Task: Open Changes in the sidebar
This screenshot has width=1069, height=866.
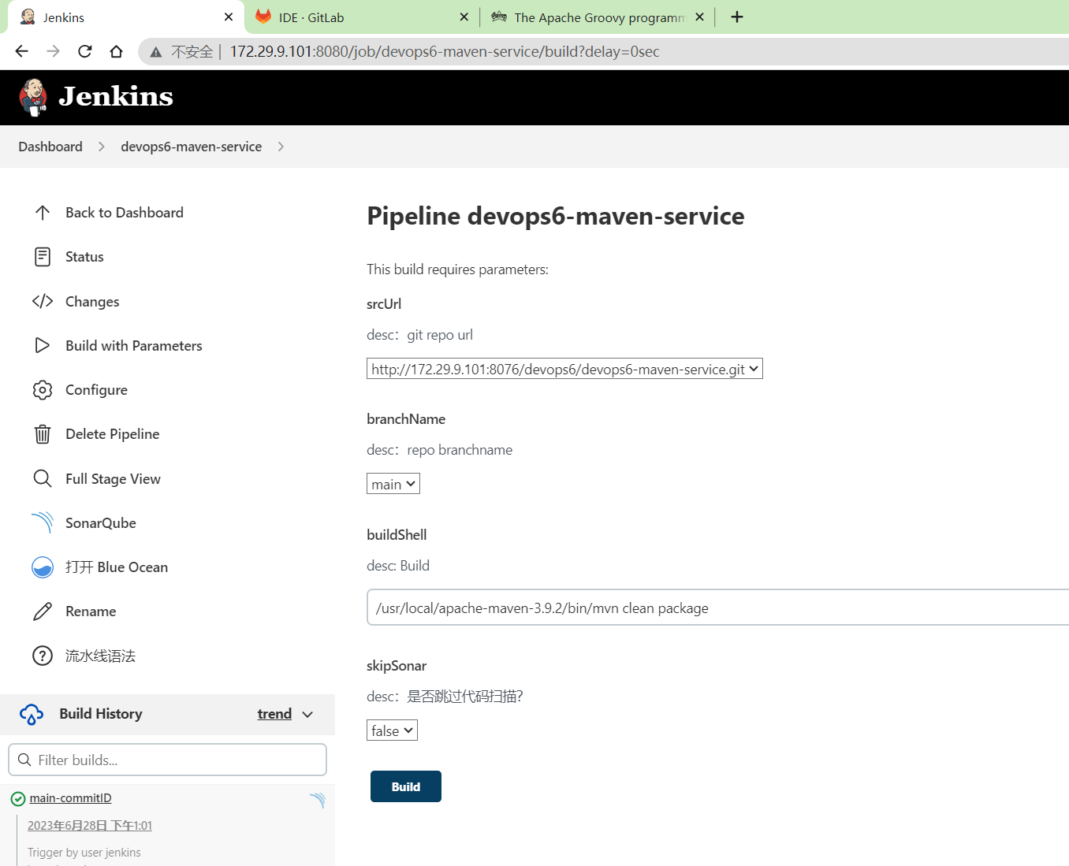Action: click(92, 301)
